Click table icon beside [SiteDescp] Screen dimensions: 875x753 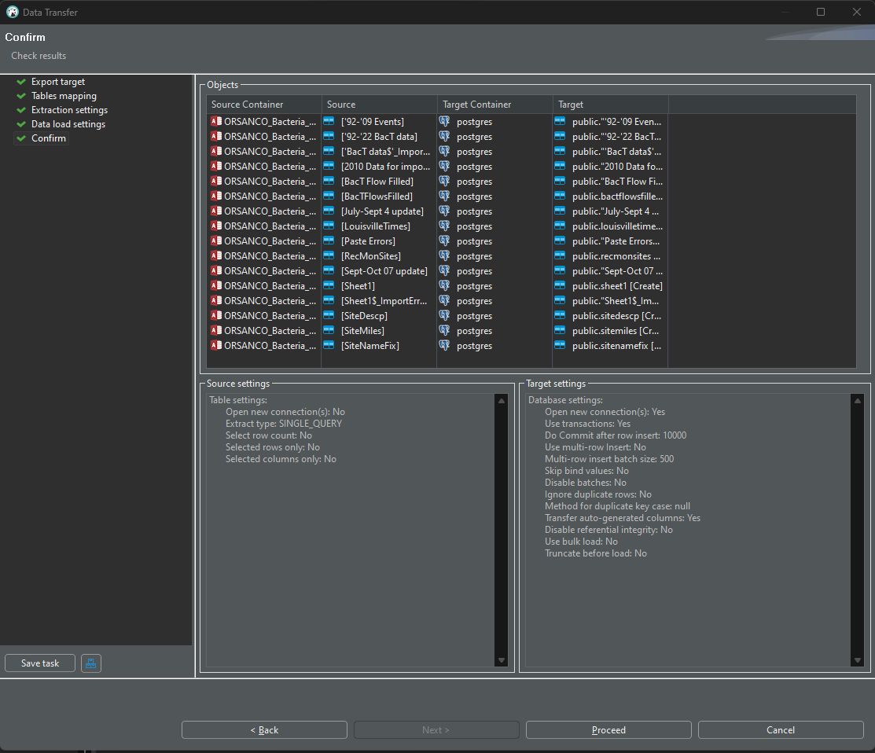pos(329,315)
